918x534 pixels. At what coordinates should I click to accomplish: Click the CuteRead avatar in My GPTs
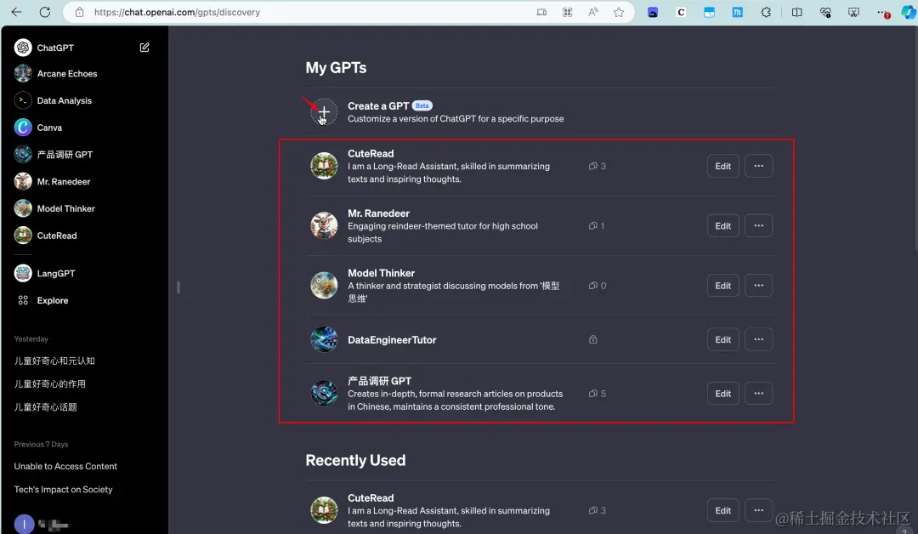324,167
